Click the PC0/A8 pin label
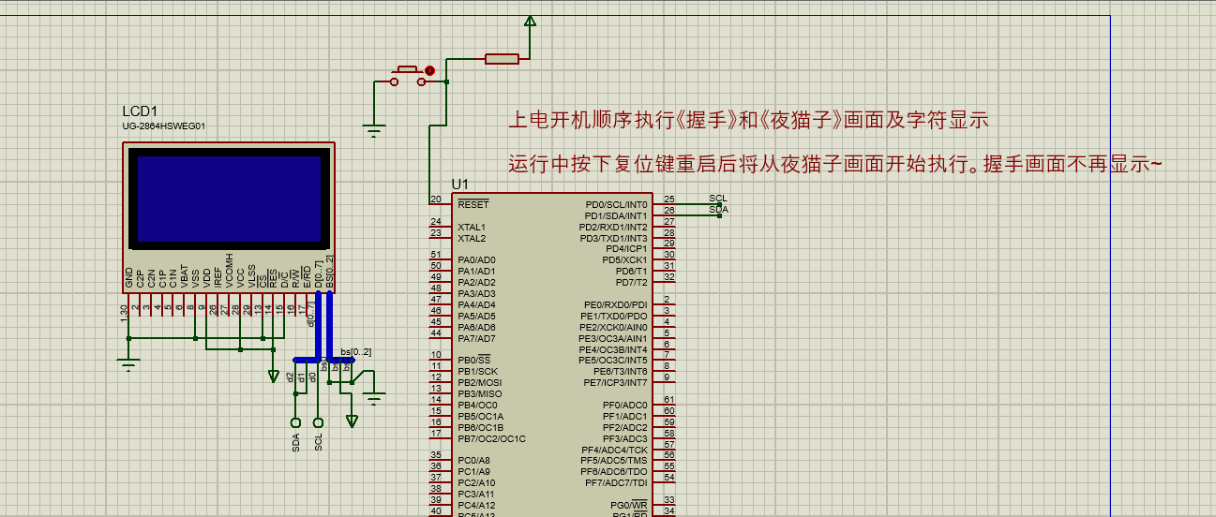 pos(473,460)
